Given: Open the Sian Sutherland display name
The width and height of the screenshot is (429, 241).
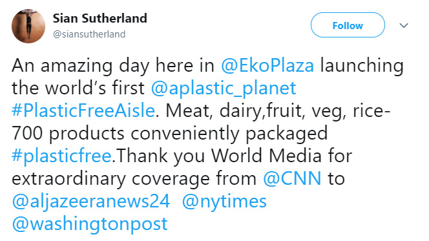Looking at the screenshot, I should (100, 18).
